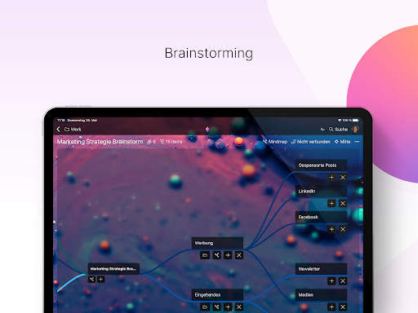Open the more options ellipsis menu

pyautogui.click(x=357, y=142)
